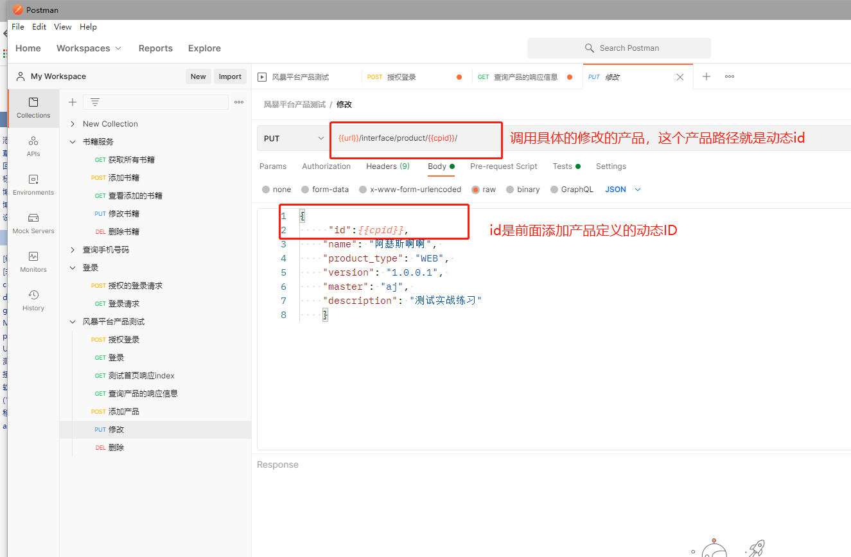
Task: Open the Help menu
Action: pyautogui.click(x=89, y=27)
